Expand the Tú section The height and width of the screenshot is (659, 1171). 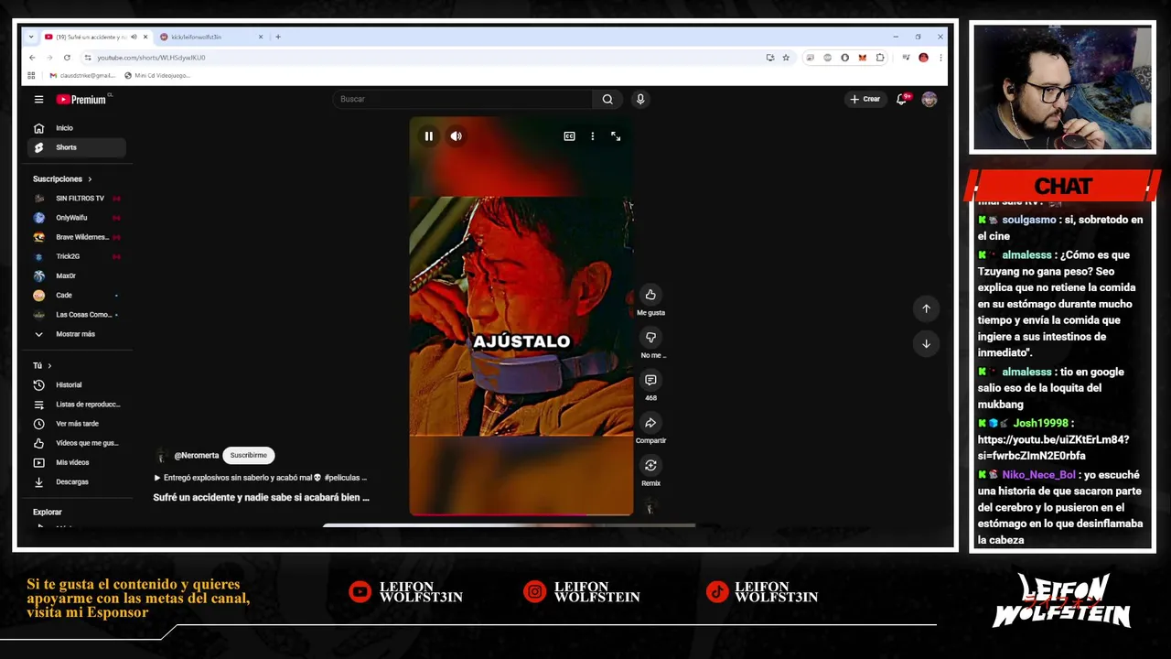(42, 365)
